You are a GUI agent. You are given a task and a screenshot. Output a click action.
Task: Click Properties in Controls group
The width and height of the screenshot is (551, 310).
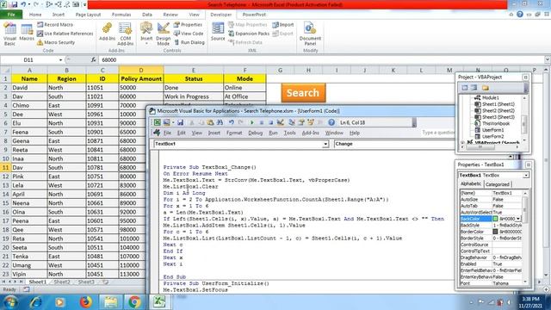point(188,25)
